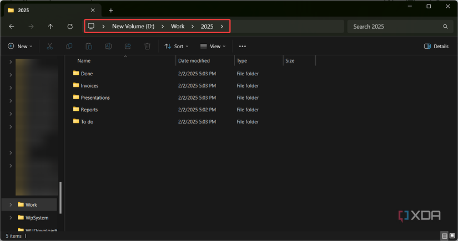The width and height of the screenshot is (458, 241).
Task: Click the Done folder icon
Action: coord(76,73)
